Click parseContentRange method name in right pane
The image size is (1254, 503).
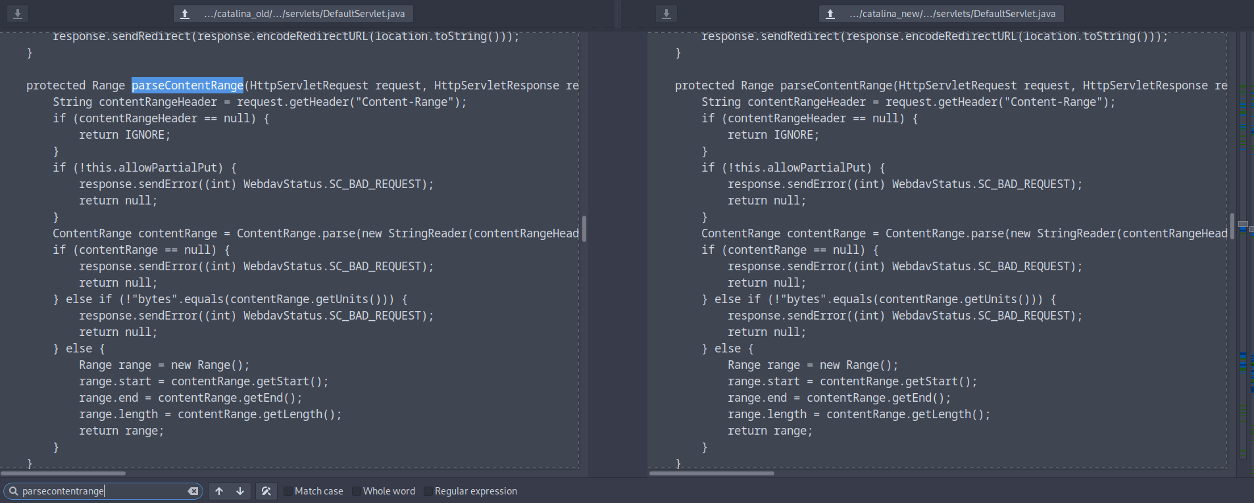tap(836, 85)
